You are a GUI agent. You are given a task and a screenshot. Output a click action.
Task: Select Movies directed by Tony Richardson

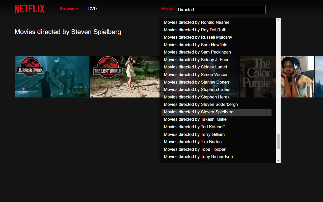coord(217,157)
